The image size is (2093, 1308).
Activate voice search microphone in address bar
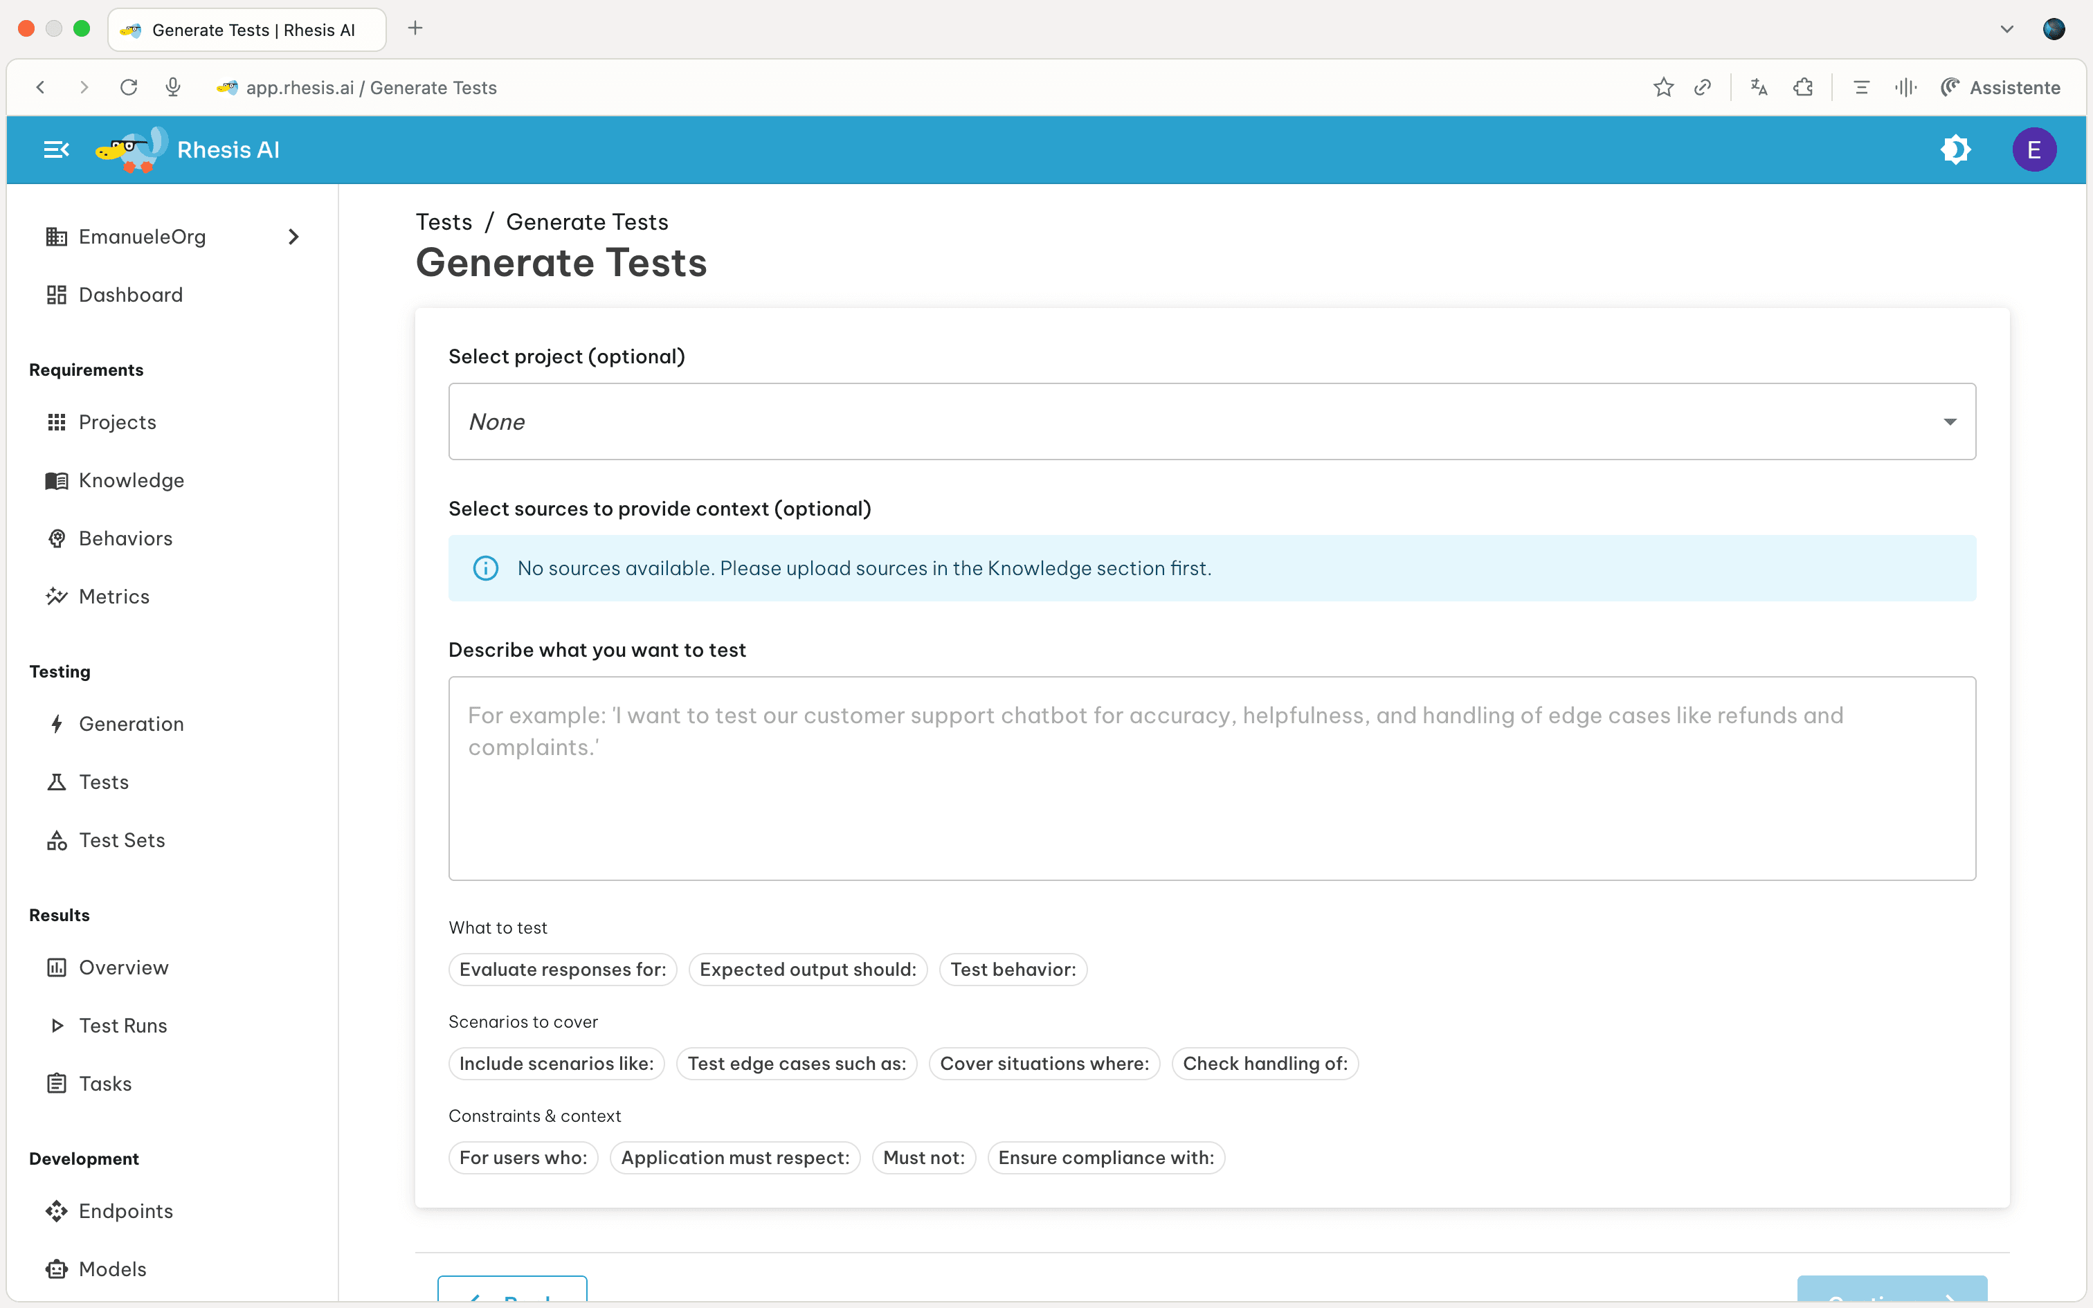pyautogui.click(x=172, y=87)
